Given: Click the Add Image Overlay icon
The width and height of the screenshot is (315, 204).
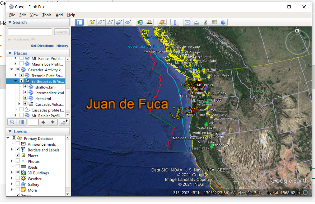Looking at the screenshot, I should tap(119, 22).
